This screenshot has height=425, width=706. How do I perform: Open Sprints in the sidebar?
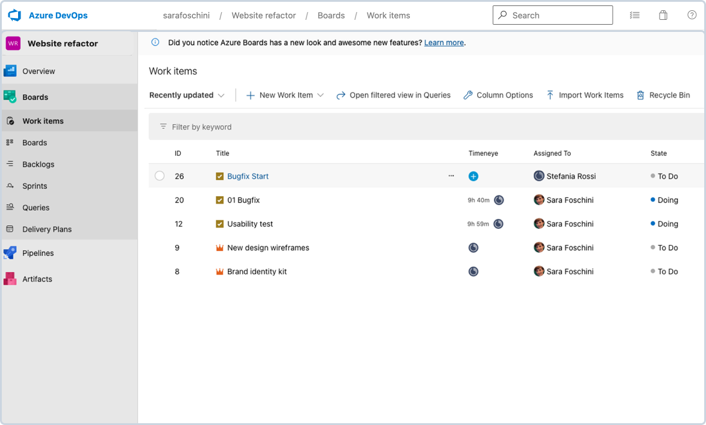[70, 186]
